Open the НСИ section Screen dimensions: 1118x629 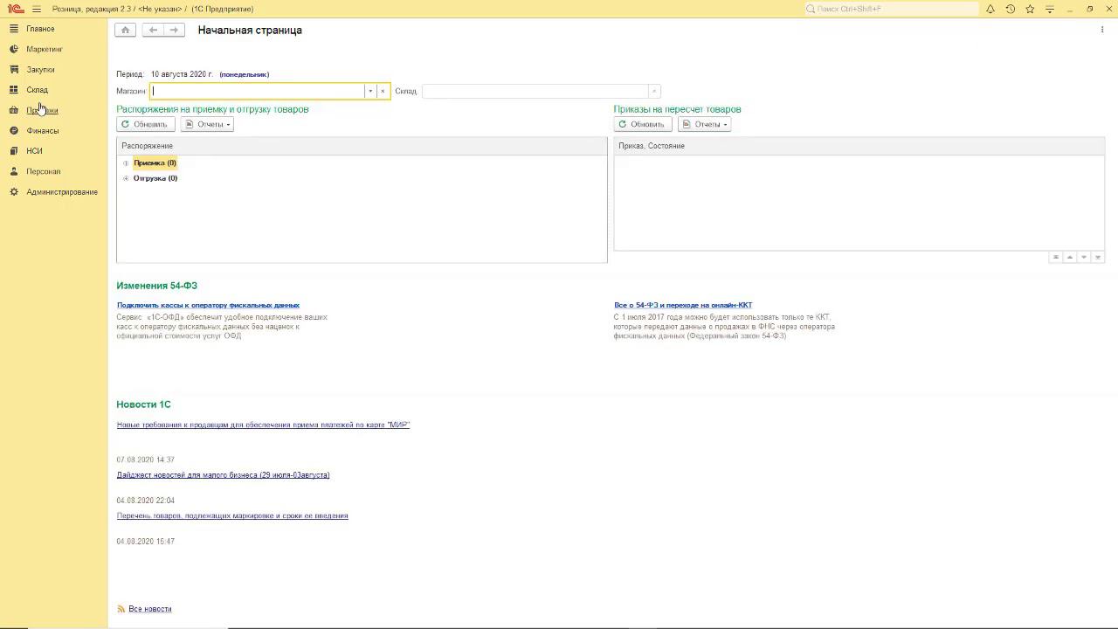tap(34, 151)
